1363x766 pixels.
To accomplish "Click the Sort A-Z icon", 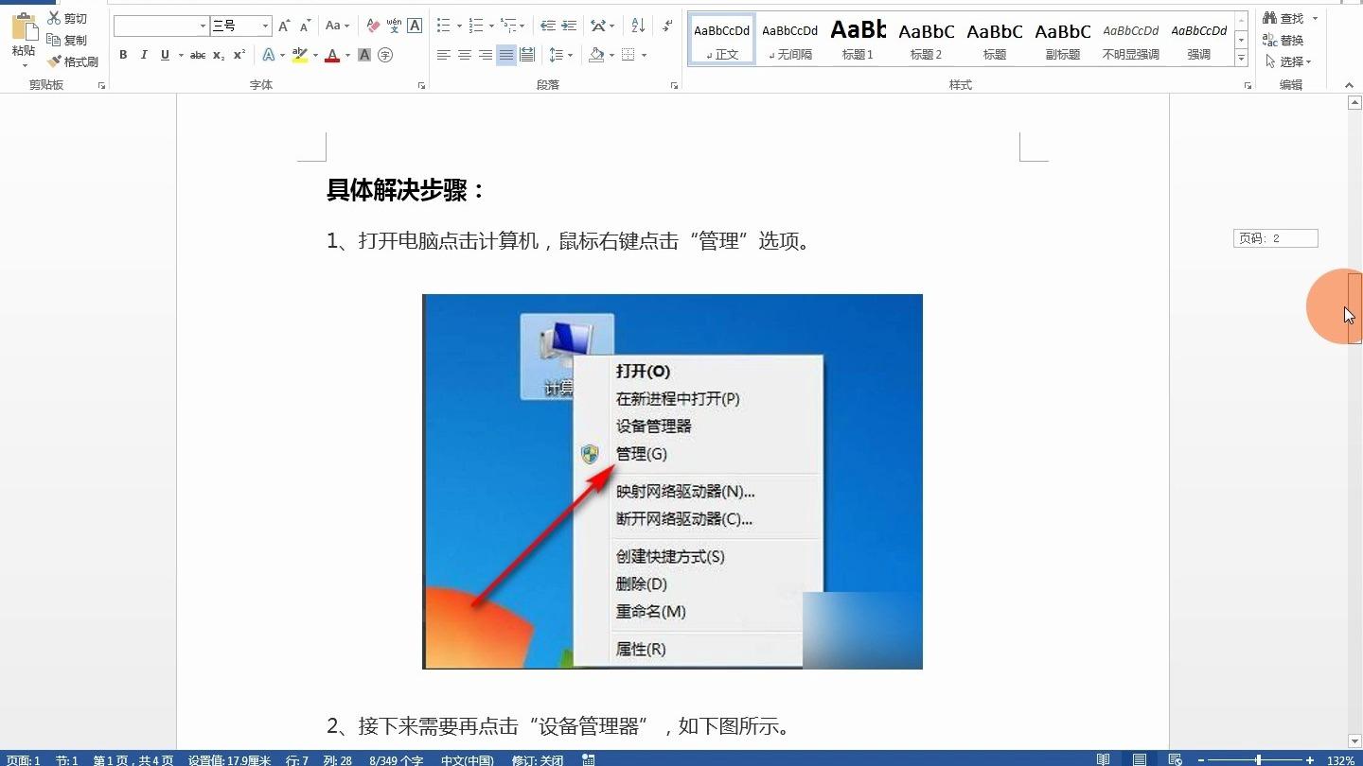I will pyautogui.click(x=638, y=26).
